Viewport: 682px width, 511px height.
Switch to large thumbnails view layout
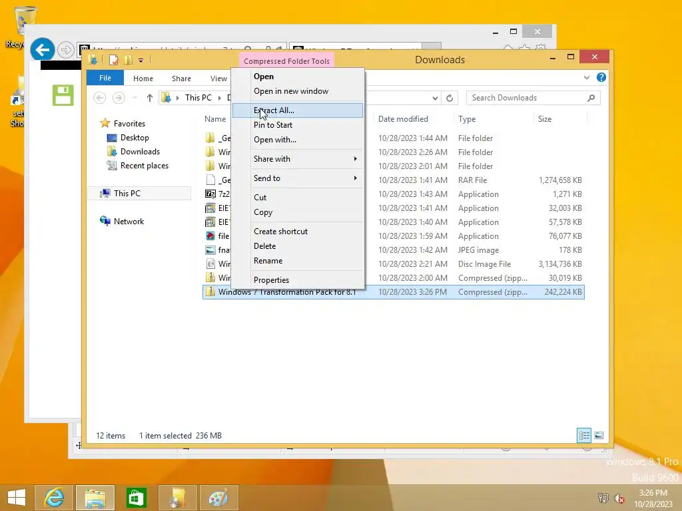(x=599, y=435)
